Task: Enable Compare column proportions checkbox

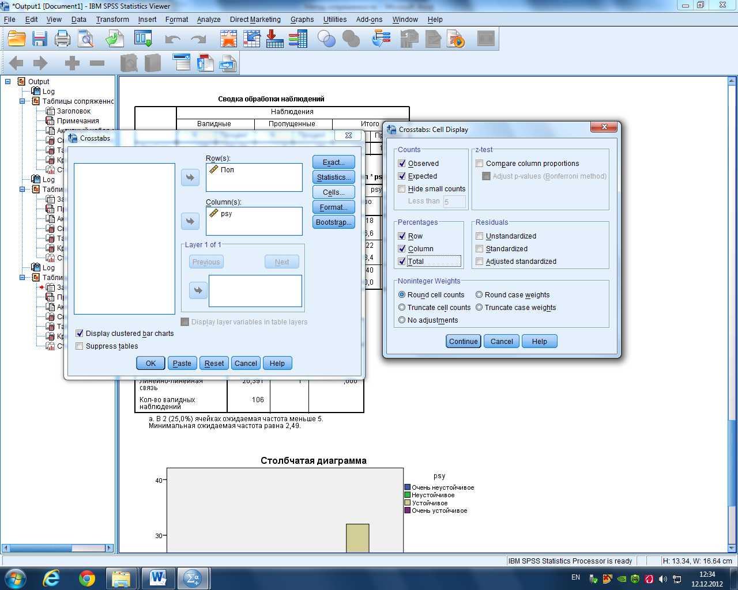Action: [x=480, y=164]
